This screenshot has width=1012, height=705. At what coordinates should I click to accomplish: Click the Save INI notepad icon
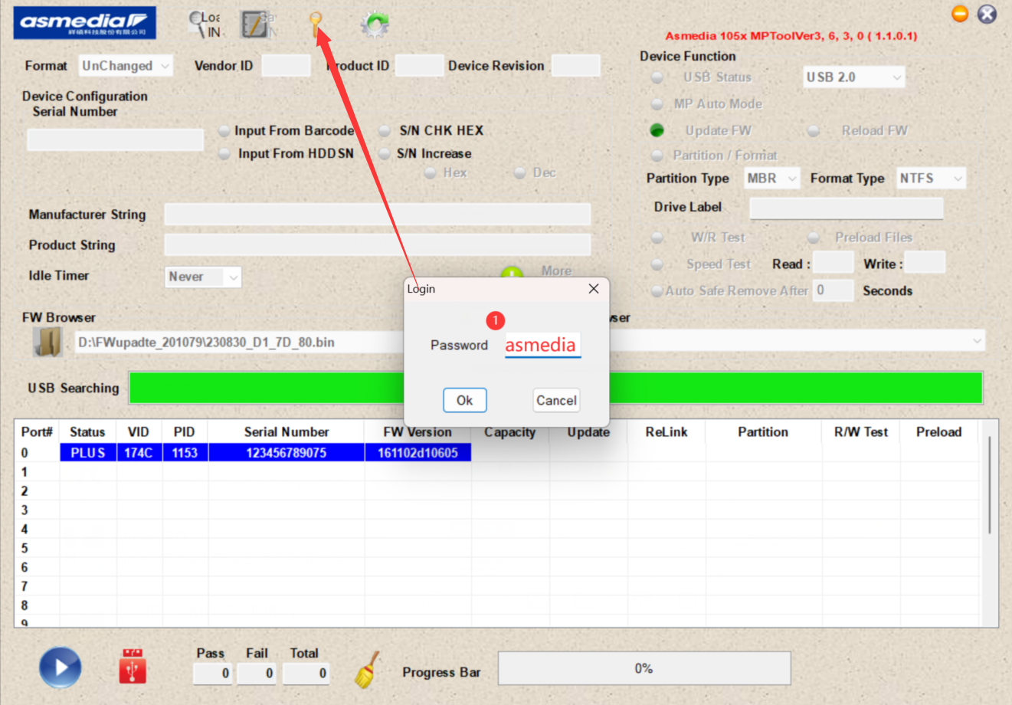click(256, 25)
